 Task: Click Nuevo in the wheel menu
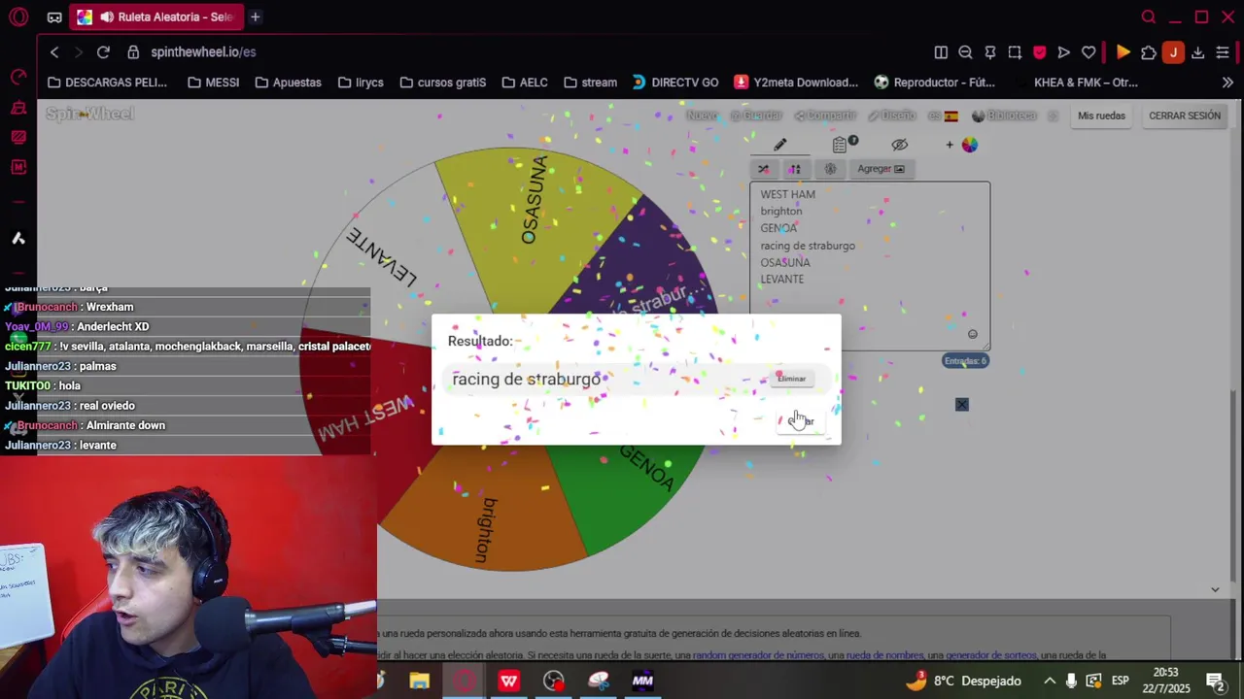(702, 116)
